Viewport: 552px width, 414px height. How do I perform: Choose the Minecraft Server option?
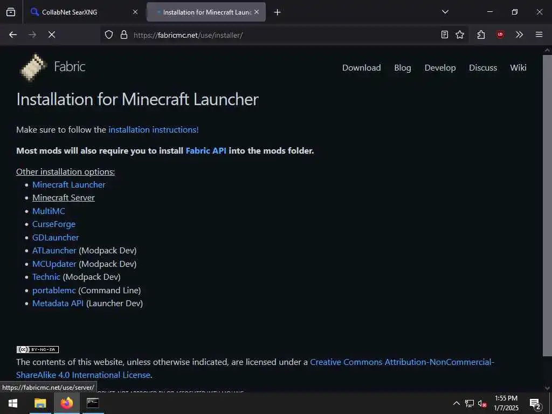pyautogui.click(x=64, y=197)
